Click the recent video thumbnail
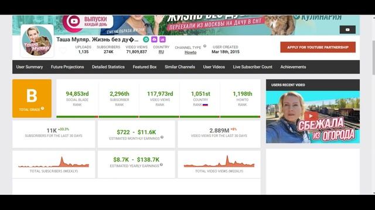The image size is (375, 210). click(313, 117)
